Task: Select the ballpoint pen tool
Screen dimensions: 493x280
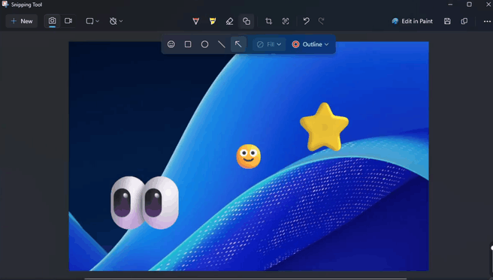Action: [195, 21]
